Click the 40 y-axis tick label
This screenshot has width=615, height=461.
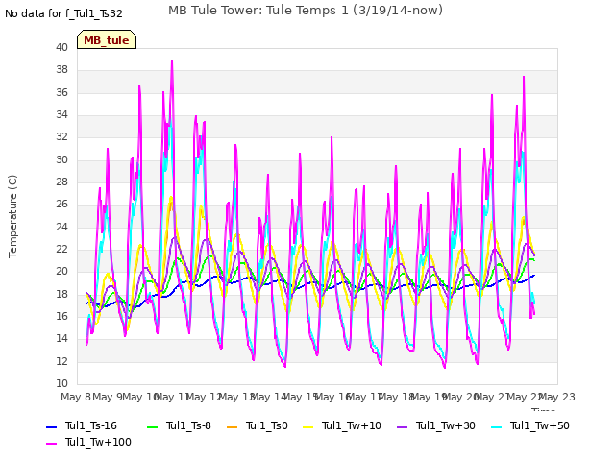61,47
